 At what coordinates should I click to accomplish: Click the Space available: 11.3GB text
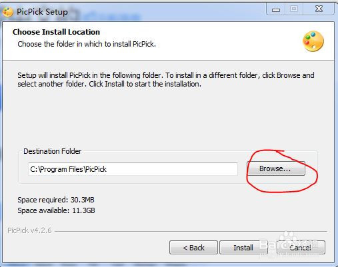(x=56, y=210)
